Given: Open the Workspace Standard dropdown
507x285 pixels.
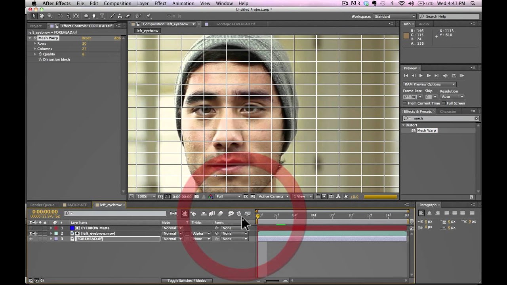Looking at the screenshot, I should 395,17.
